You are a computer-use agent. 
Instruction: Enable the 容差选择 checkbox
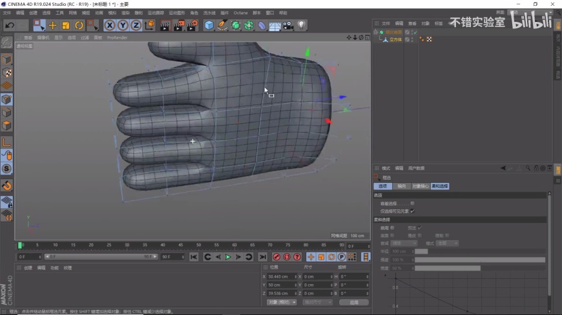pos(412,203)
